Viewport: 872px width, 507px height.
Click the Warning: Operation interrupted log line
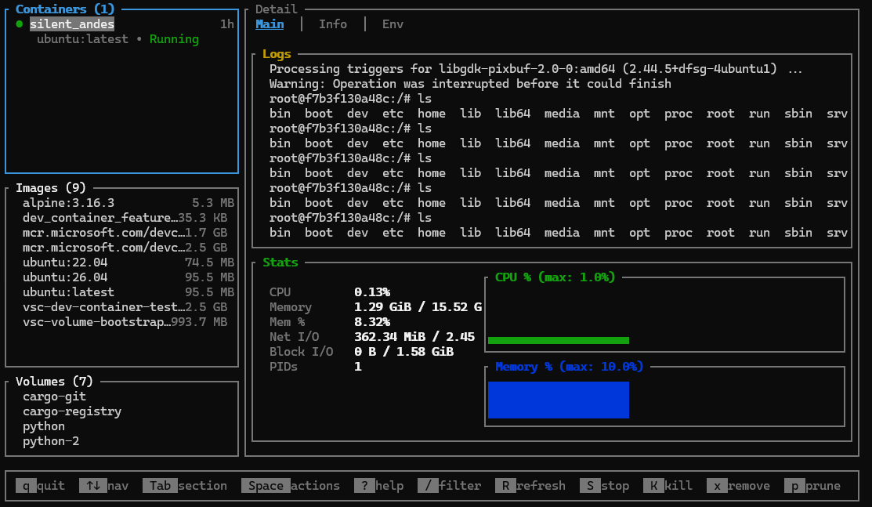[x=470, y=84]
